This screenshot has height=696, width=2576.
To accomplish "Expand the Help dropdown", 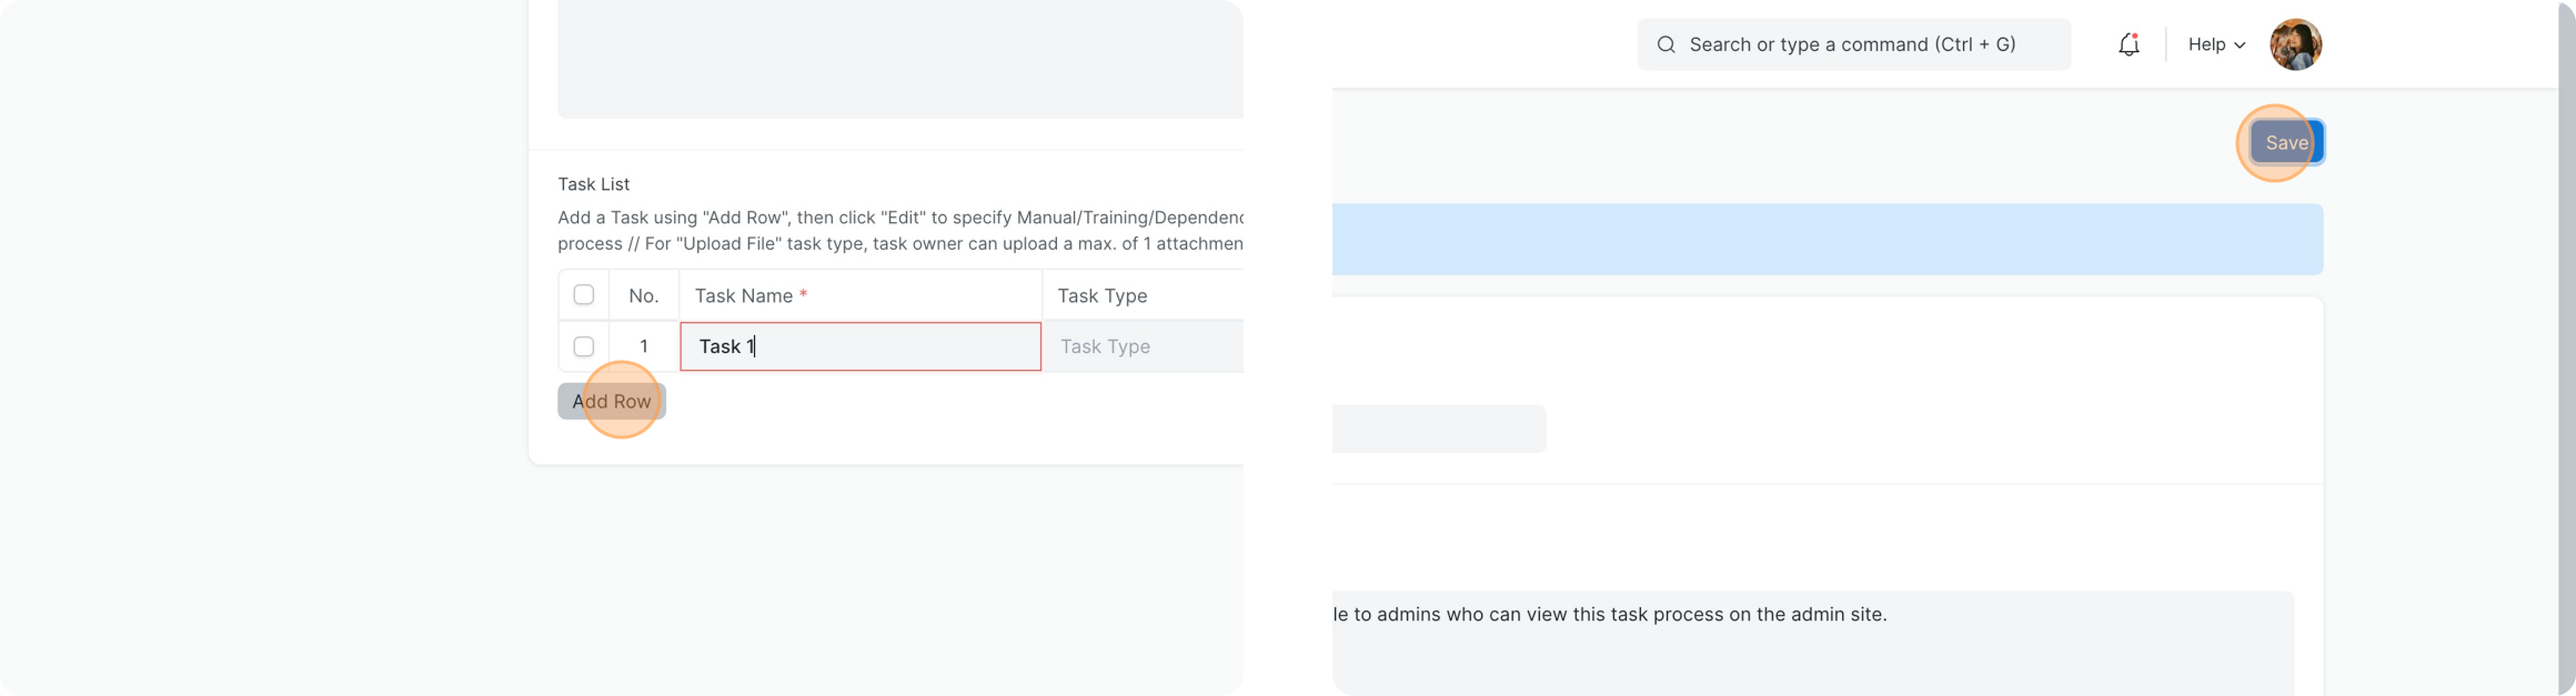I will coord(2216,45).
